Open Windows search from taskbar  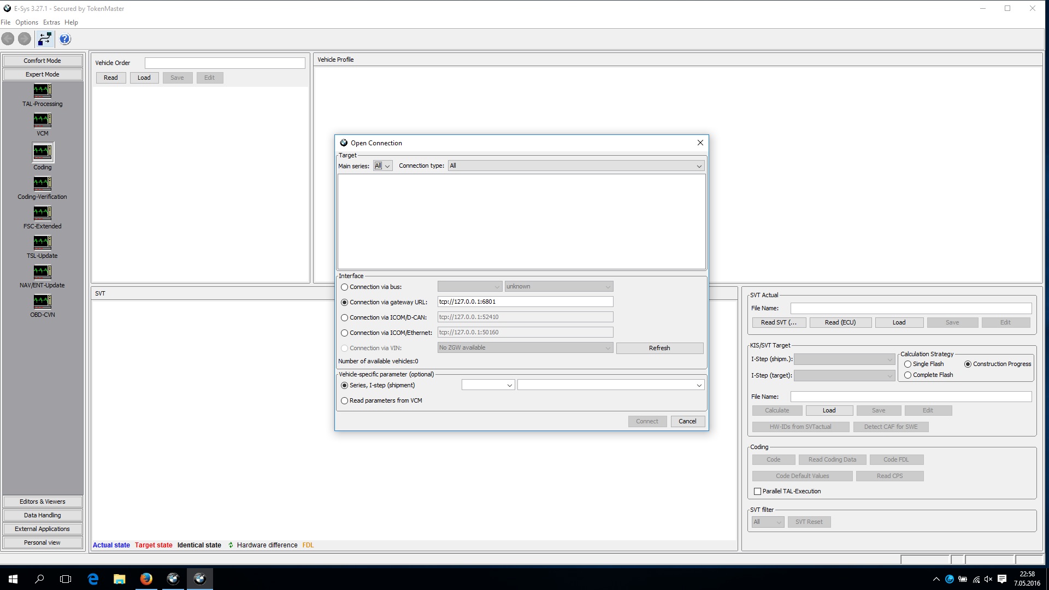[39, 579]
